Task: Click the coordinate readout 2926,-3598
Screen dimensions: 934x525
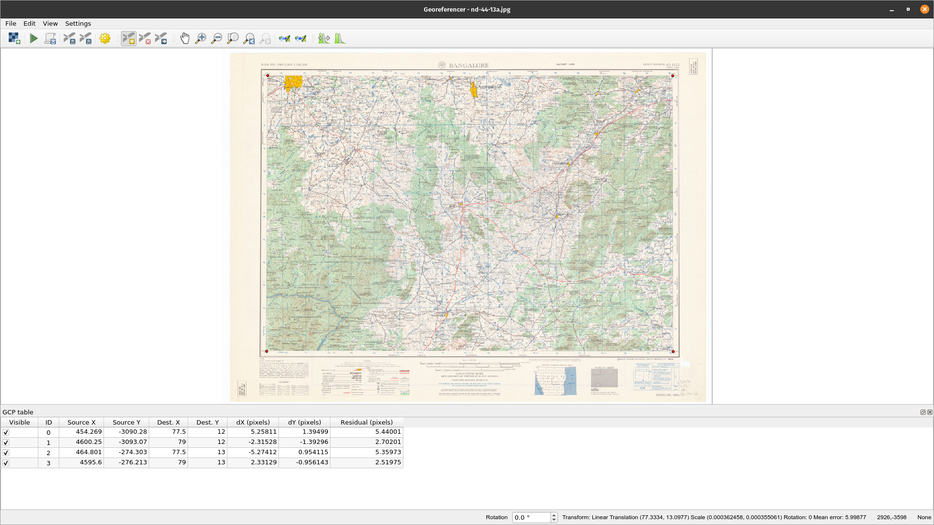Action: [x=892, y=517]
